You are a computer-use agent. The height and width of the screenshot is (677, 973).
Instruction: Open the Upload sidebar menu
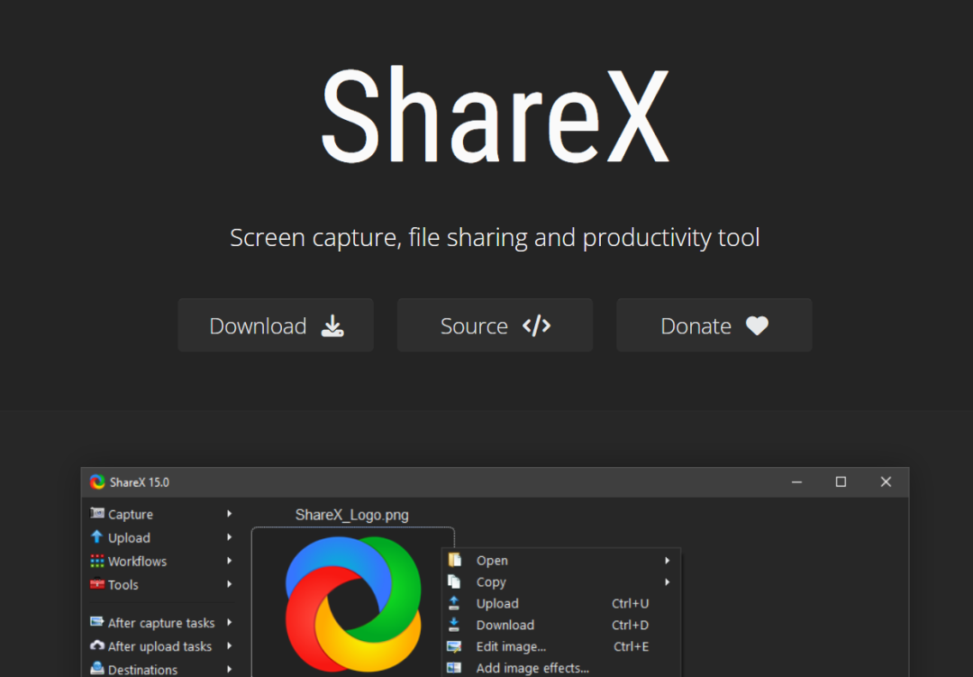[x=161, y=537]
